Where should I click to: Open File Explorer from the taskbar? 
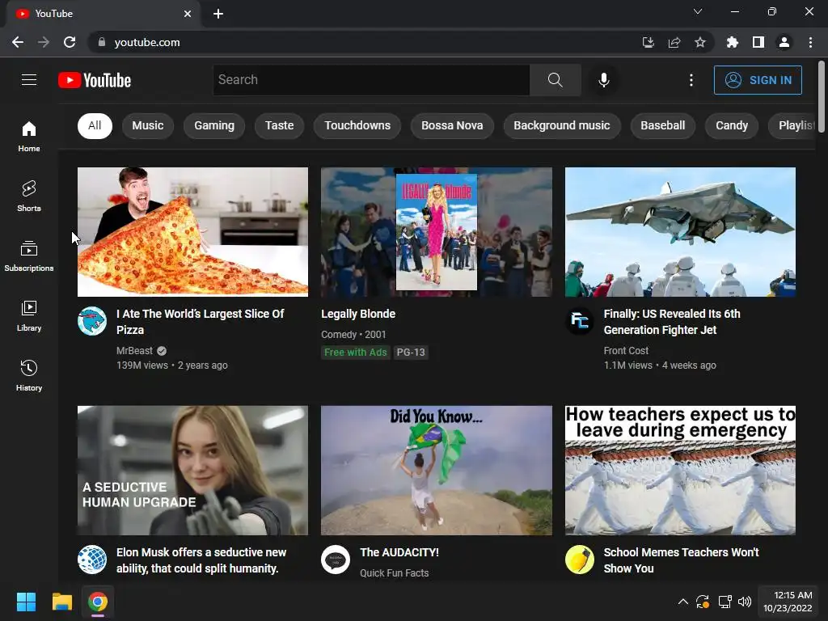coord(61,602)
